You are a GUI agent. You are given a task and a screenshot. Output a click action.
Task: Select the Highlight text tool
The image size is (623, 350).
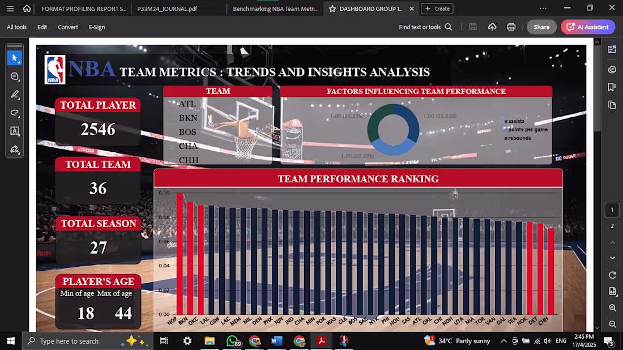click(x=15, y=95)
